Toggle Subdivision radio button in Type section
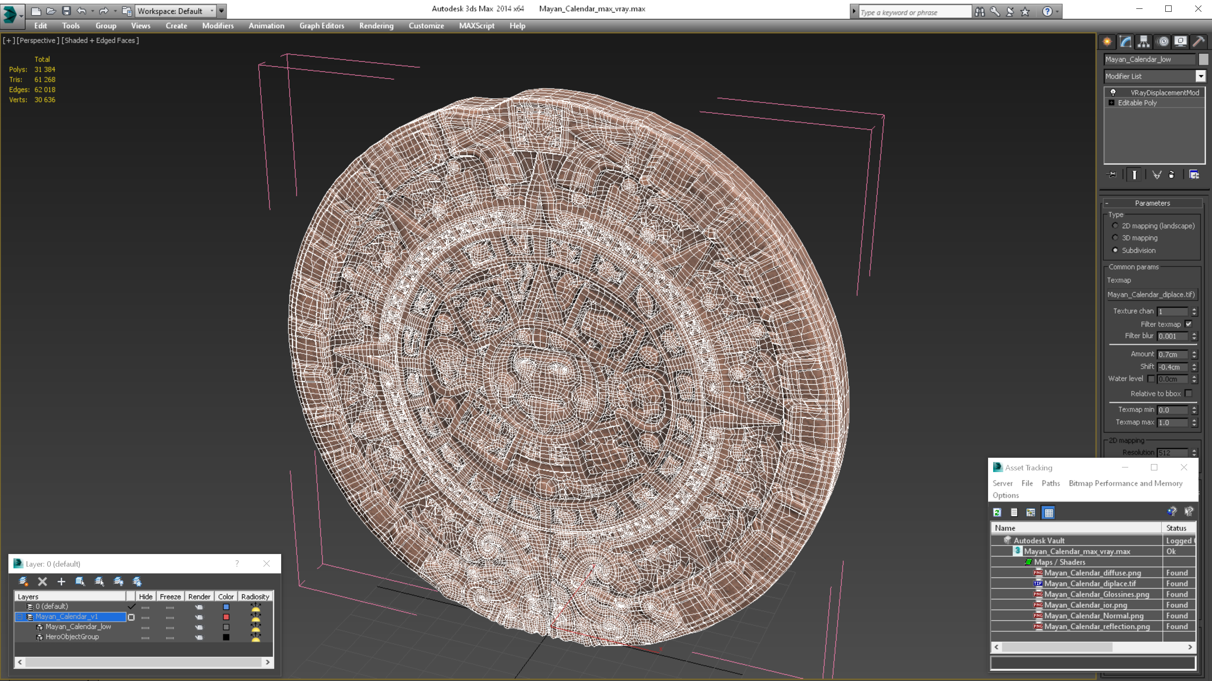1212x681 pixels. point(1115,249)
